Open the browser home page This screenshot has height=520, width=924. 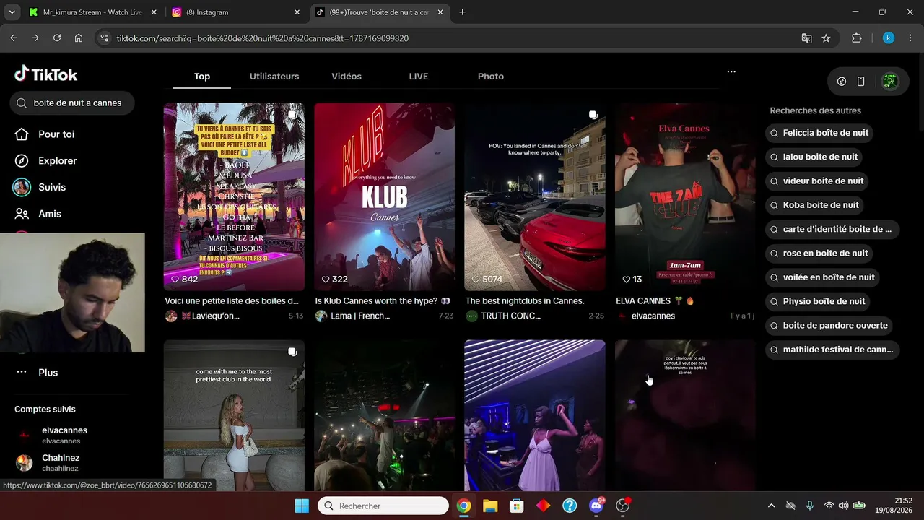click(79, 38)
